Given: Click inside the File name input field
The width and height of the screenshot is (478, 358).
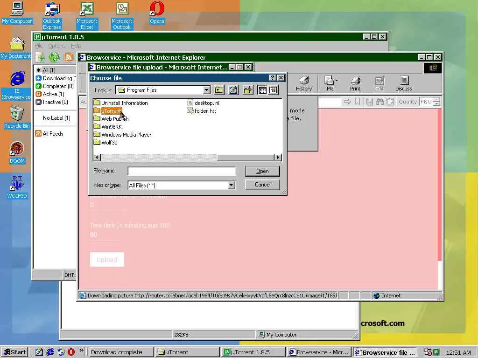Looking at the screenshot, I should (x=182, y=171).
